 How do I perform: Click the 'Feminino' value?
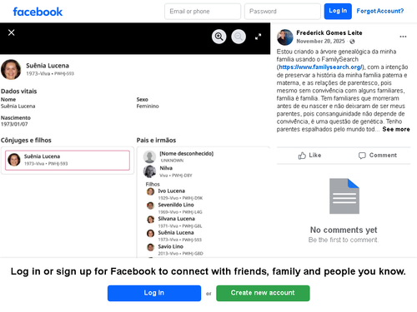click(148, 106)
